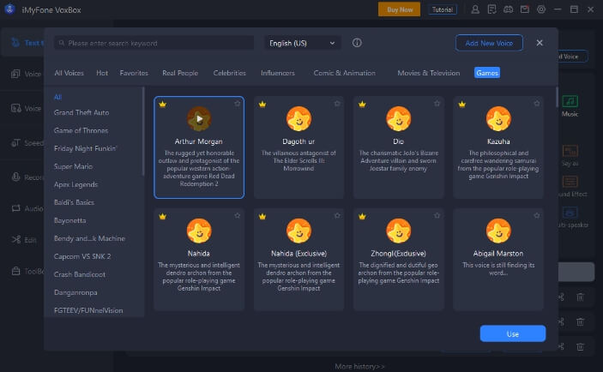Open the Favorites tab

tap(134, 73)
